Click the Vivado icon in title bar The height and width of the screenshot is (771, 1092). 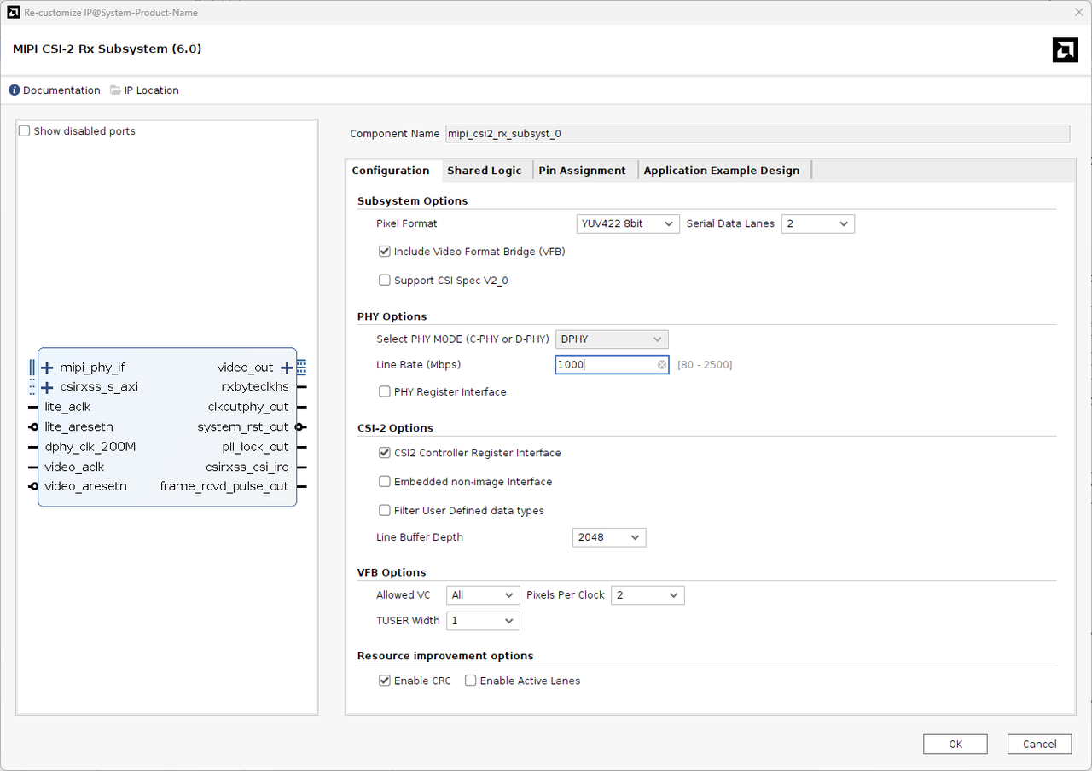[13, 12]
